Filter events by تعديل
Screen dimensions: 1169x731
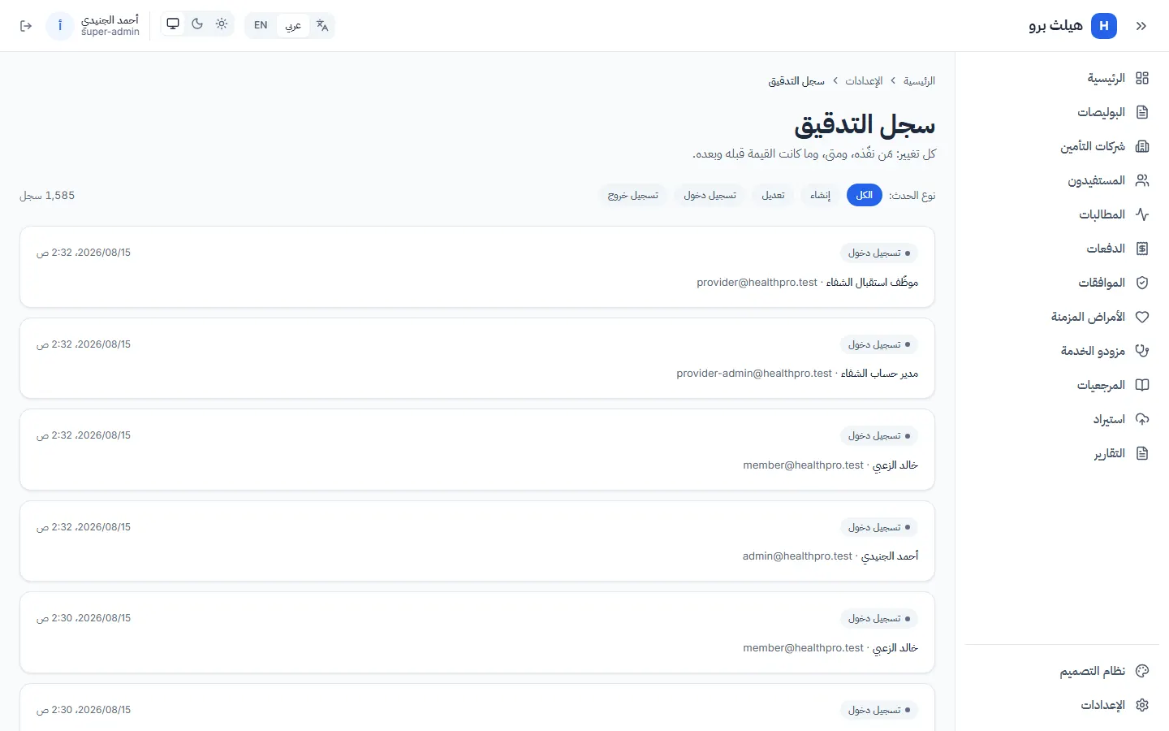coord(774,195)
